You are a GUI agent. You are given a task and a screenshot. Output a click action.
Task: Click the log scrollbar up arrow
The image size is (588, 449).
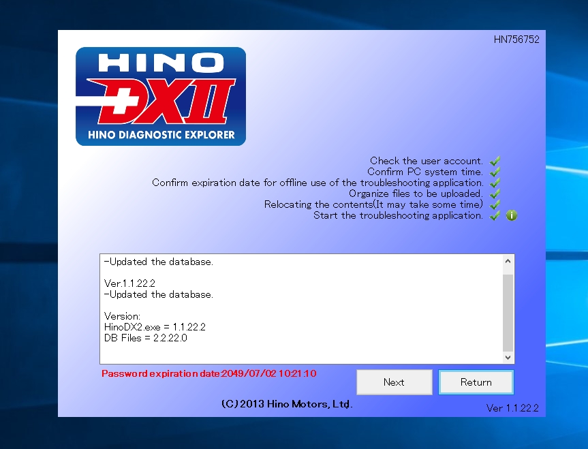click(x=508, y=261)
